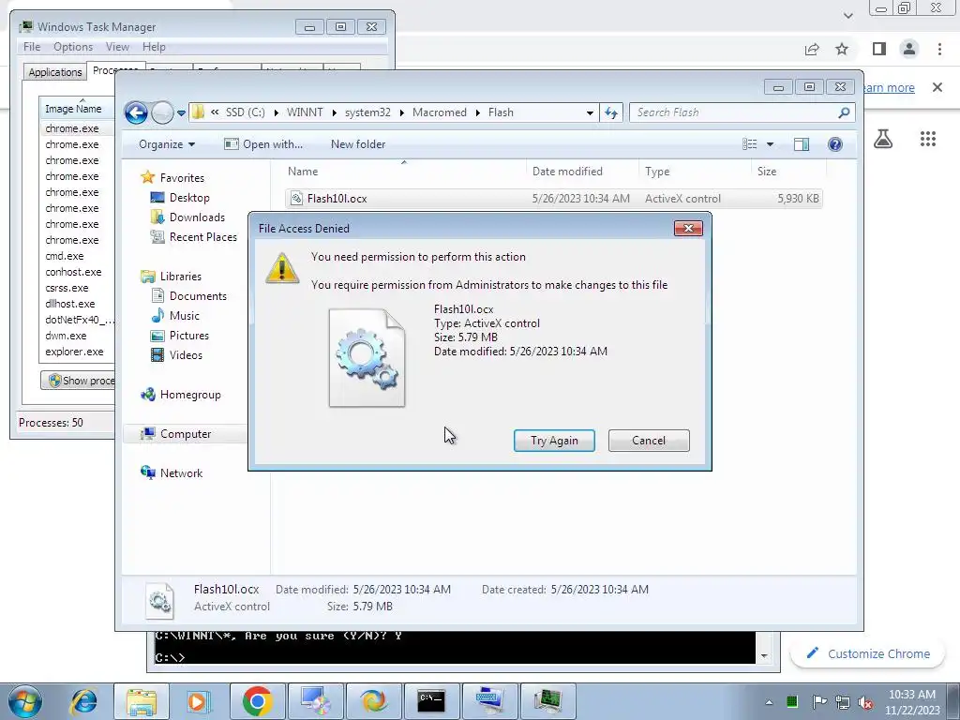Expand the arrow after Macromed breadcrumb

coord(477,112)
